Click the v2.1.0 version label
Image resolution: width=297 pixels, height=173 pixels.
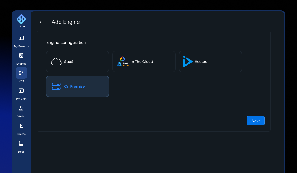[21, 27]
